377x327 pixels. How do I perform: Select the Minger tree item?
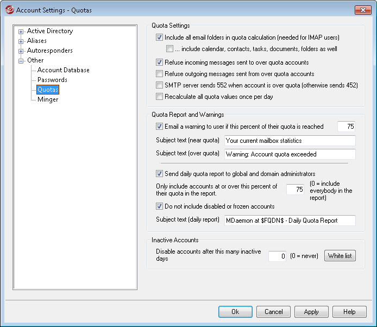tap(48, 99)
